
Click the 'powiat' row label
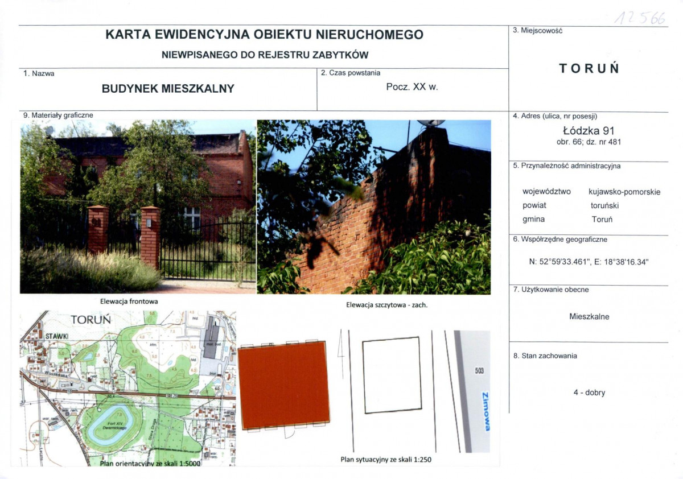click(534, 205)
